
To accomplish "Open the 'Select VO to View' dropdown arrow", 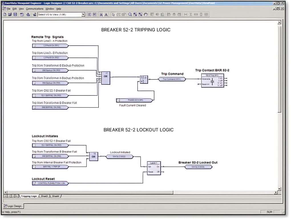I will 83,15.
